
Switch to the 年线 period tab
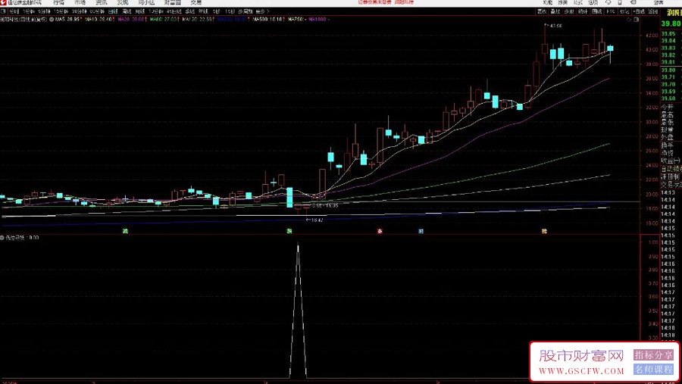[203, 11]
